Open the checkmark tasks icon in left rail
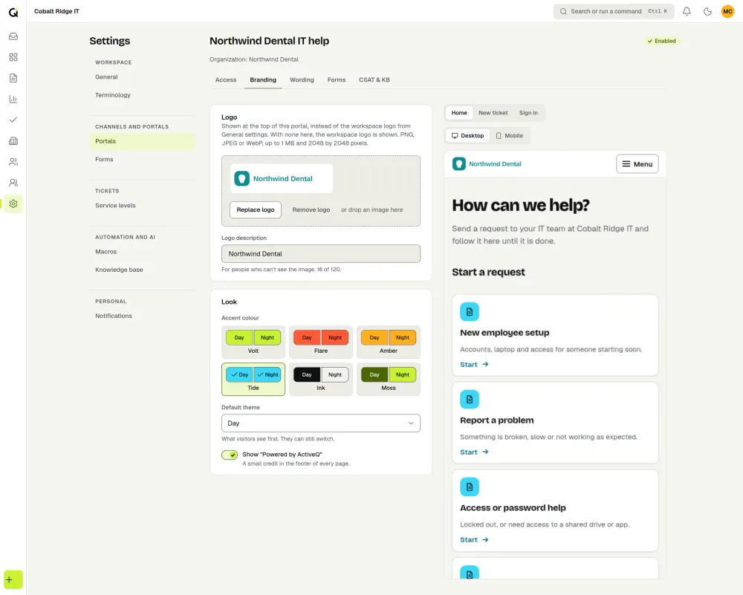The width and height of the screenshot is (743, 595). tap(13, 120)
